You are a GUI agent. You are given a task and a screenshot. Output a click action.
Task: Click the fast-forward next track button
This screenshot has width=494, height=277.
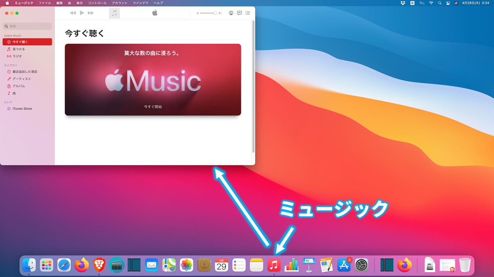91,13
